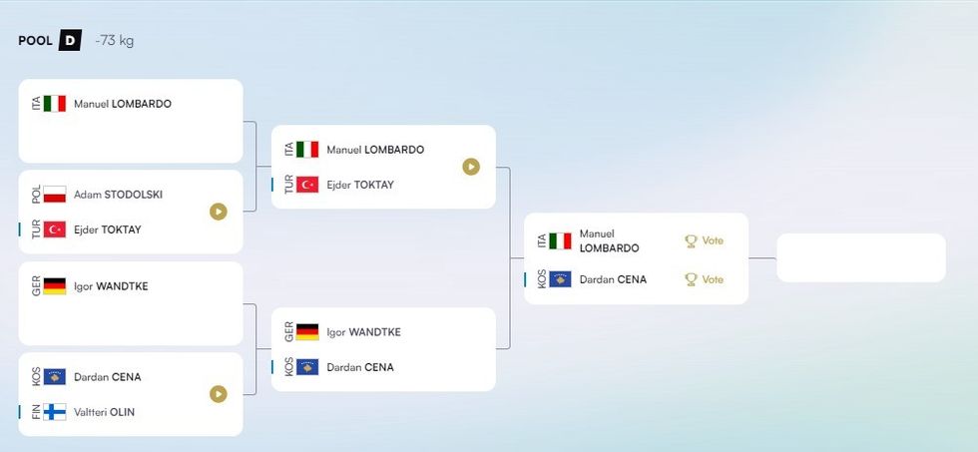Vote for Dardan Cena
978x452 pixels.
[712, 280]
